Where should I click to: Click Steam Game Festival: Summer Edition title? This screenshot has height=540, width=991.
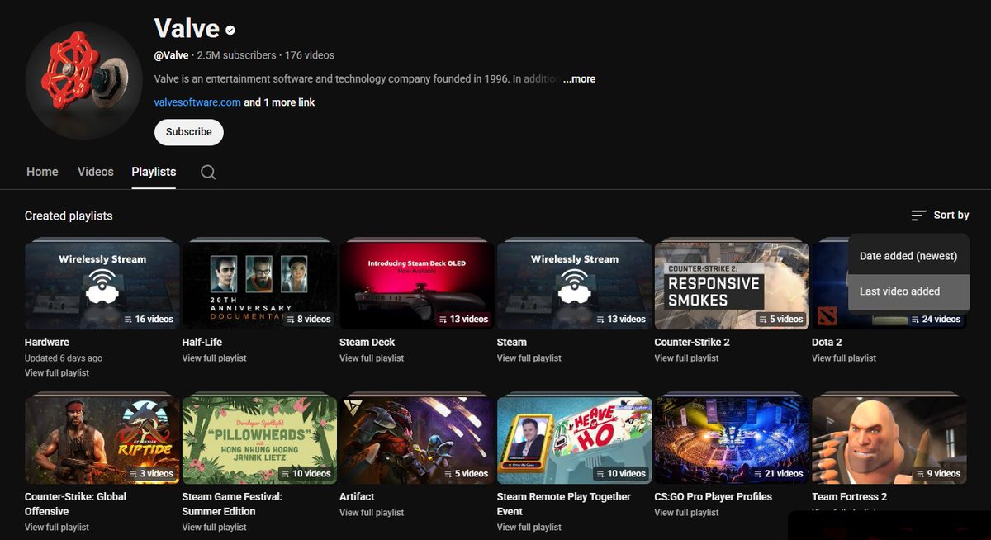(x=232, y=504)
